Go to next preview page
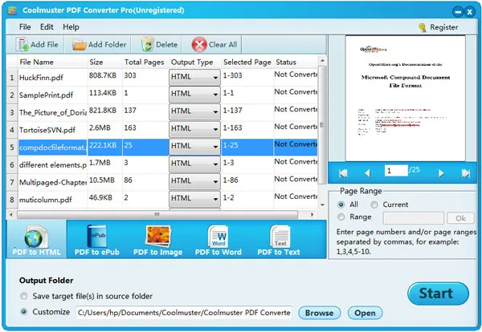482x332 pixels. pyautogui.click(x=441, y=172)
